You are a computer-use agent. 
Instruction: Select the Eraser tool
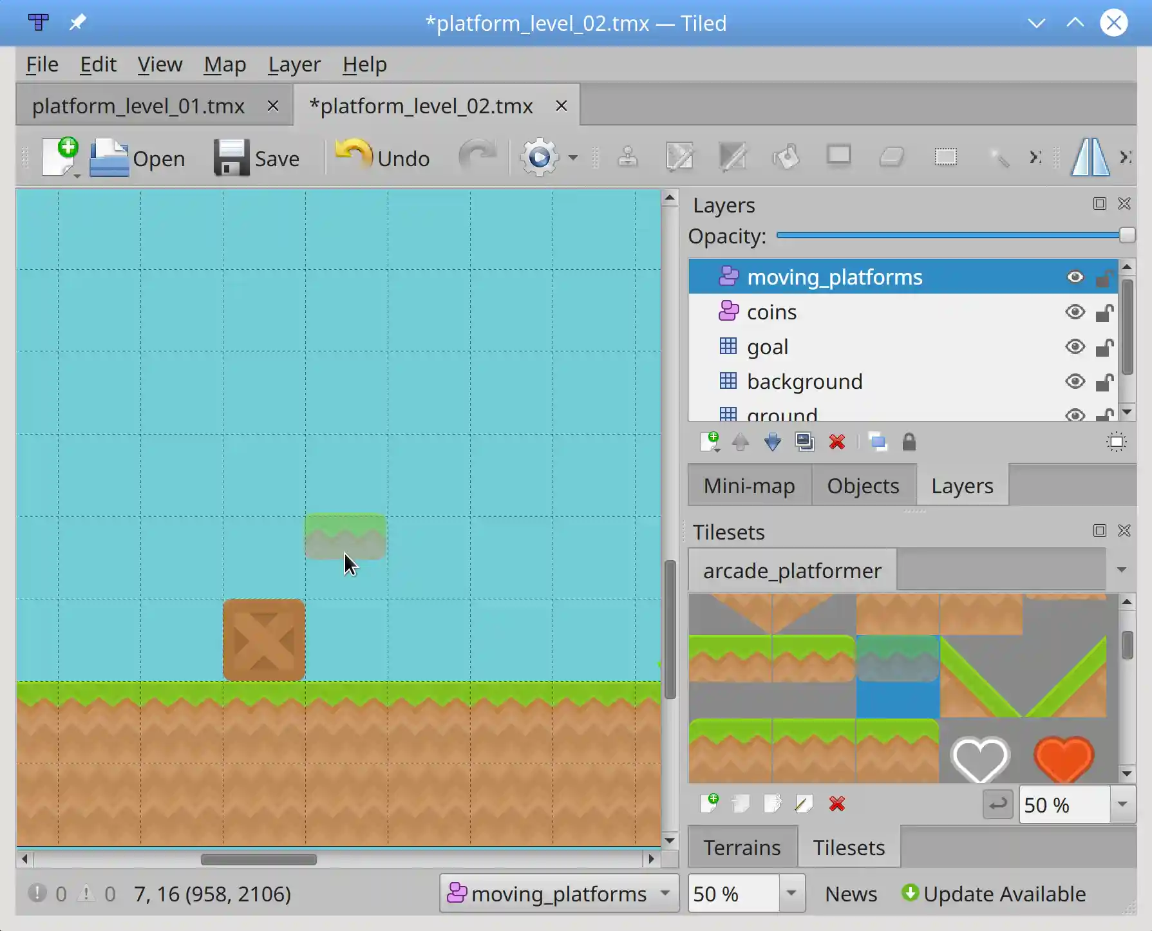click(892, 156)
